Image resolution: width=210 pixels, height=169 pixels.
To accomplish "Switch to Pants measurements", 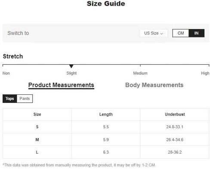I will 25,99.
